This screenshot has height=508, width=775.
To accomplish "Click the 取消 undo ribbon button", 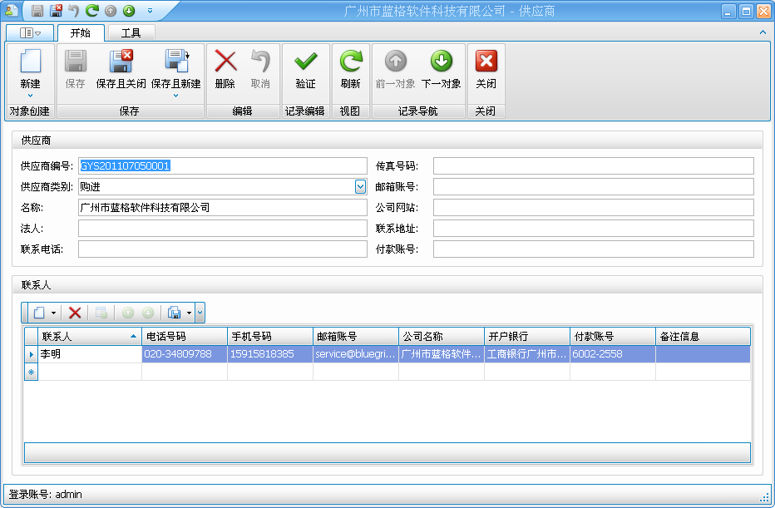I will (x=260, y=69).
